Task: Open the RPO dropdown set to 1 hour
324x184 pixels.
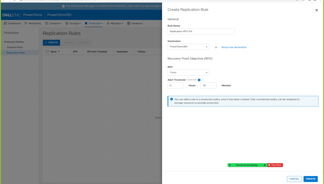Action: [x=189, y=73]
